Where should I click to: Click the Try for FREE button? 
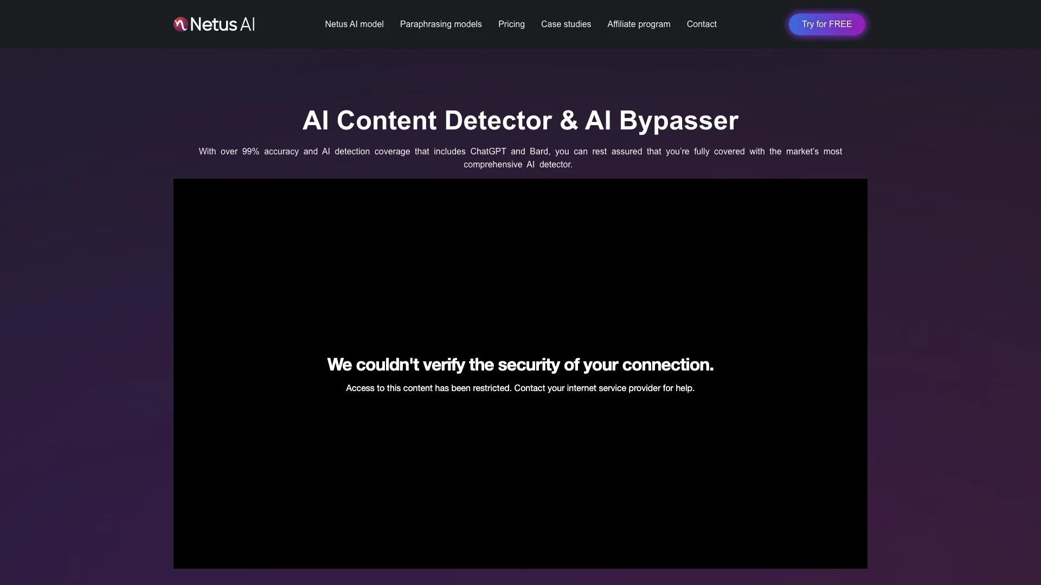(826, 24)
